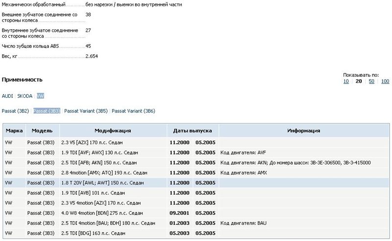Click info text Код двигателя: AVF
Image resolution: width=392 pixels, height=241 pixels.
coord(243,153)
